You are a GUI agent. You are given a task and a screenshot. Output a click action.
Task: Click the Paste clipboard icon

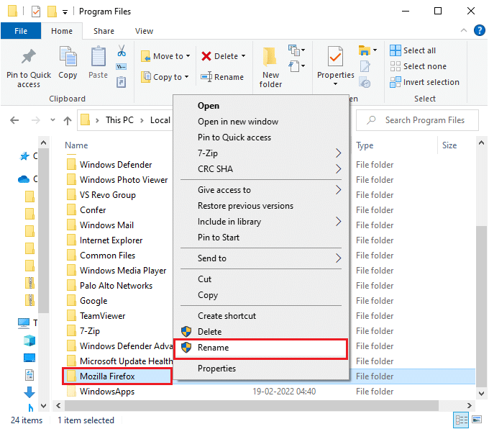(x=99, y=57)
